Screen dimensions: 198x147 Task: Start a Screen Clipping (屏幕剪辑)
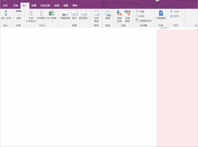tap(65, 15)
